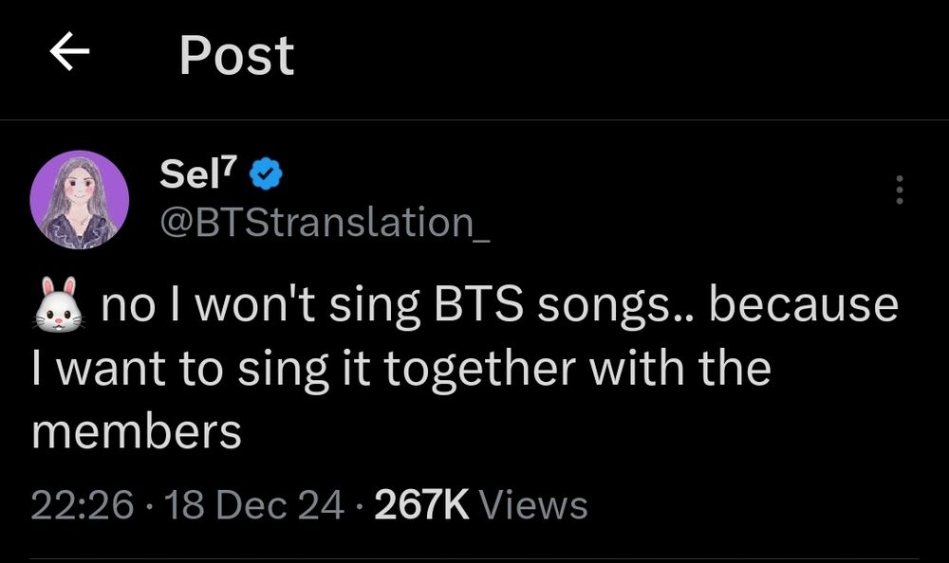Open Sel's profile avatar picture
This screenshot has width=949, height=563.
[80, 198]
